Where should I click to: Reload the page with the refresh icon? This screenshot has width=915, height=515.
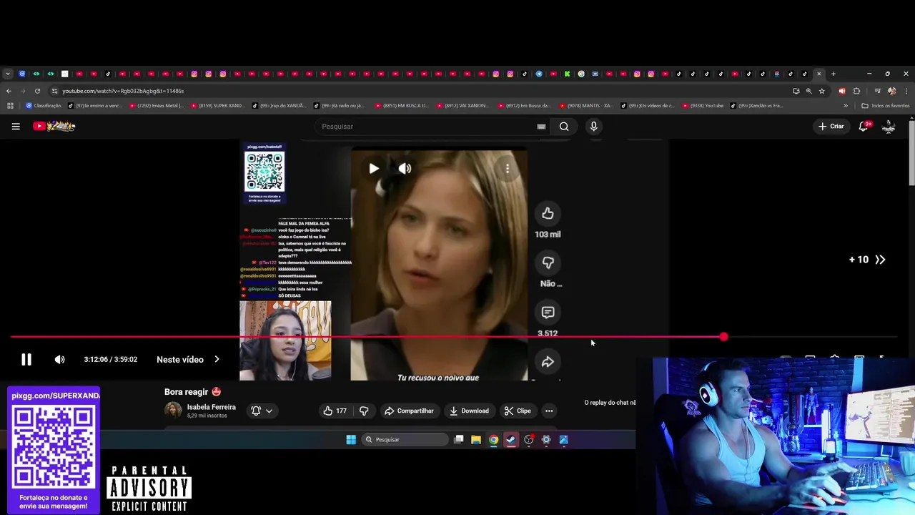point(37,91)
